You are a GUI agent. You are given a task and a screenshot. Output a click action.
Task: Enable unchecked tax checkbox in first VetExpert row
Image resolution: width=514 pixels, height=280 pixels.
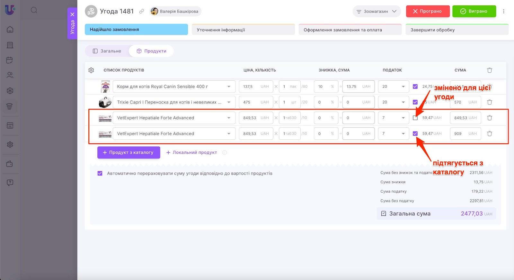point(415,118)
